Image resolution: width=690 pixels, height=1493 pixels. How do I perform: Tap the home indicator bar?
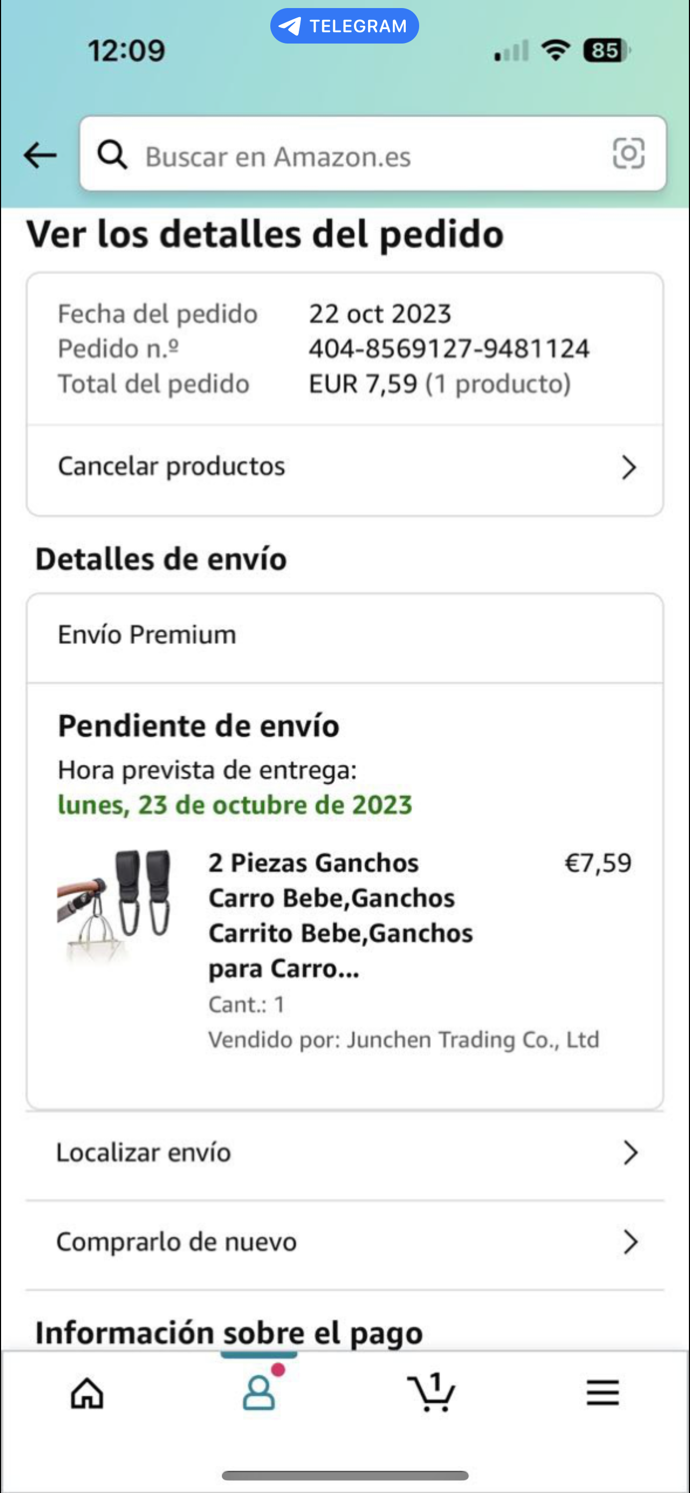tap(344, 1476)
